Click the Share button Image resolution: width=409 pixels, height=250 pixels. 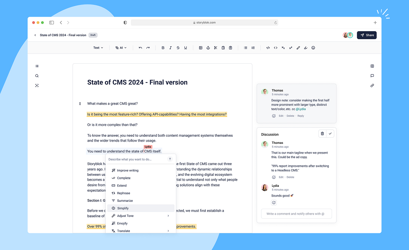367,35
